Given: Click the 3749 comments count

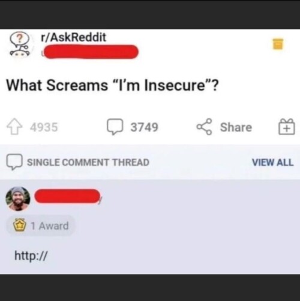Looking at the screenshot, I should click(145, 127).
